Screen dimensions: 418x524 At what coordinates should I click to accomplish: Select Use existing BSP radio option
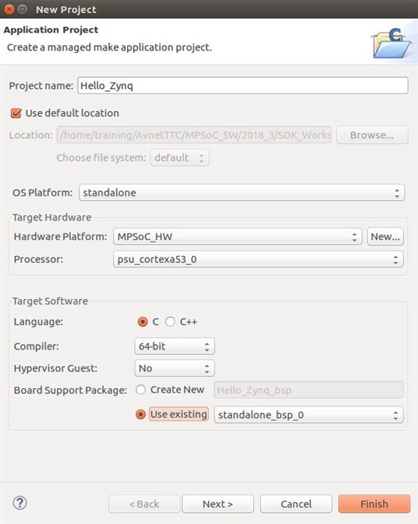pos(141,415)
